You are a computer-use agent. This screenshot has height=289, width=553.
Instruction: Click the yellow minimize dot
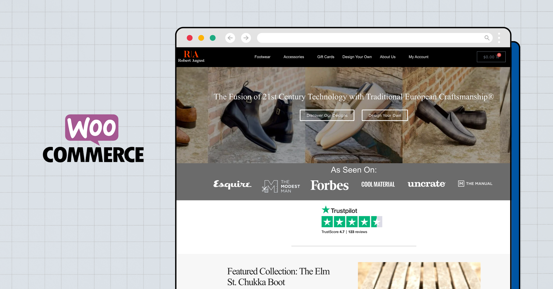[201, 38]
